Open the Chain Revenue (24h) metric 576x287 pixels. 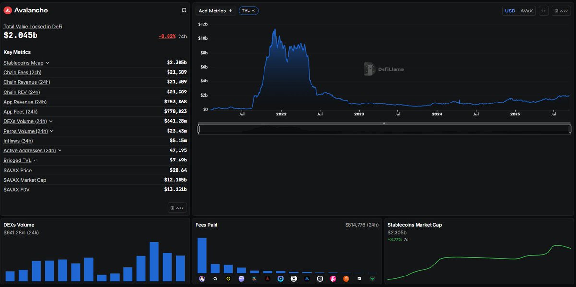[x=26, y=82]
